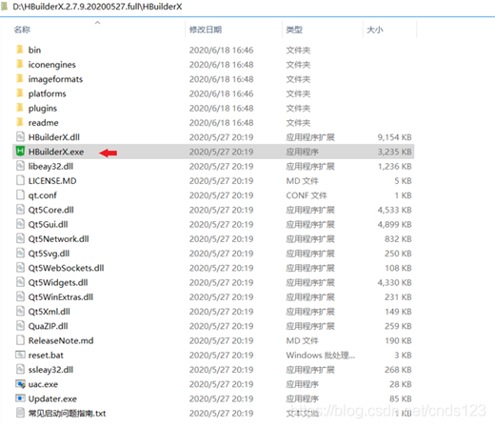Select the uac.exe shield icon
The width and height of the screenshot is (495, 428).
point(20,384)
